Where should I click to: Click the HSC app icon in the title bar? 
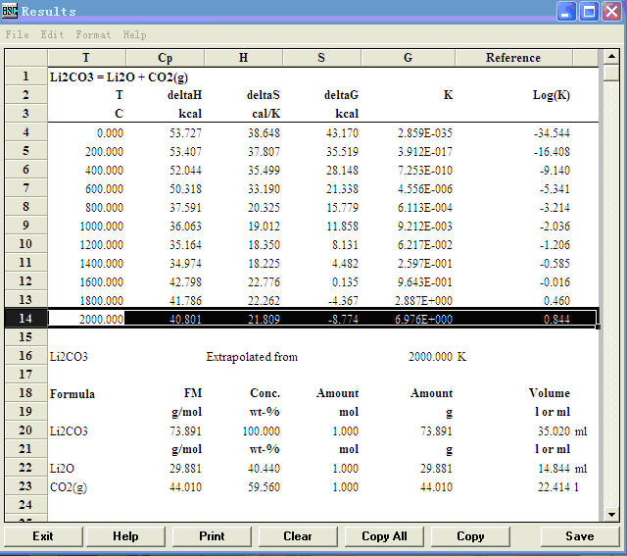point(10,11)
